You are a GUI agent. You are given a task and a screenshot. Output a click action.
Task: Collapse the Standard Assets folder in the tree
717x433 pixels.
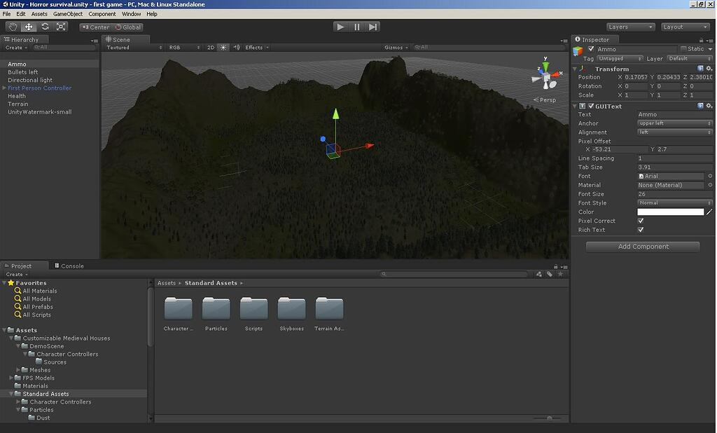click(11, 393)
